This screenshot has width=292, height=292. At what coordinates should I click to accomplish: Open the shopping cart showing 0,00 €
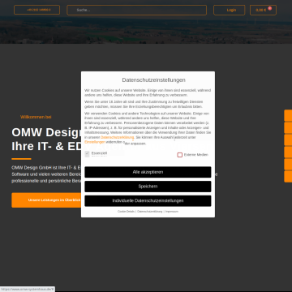(x=263, y=10)
